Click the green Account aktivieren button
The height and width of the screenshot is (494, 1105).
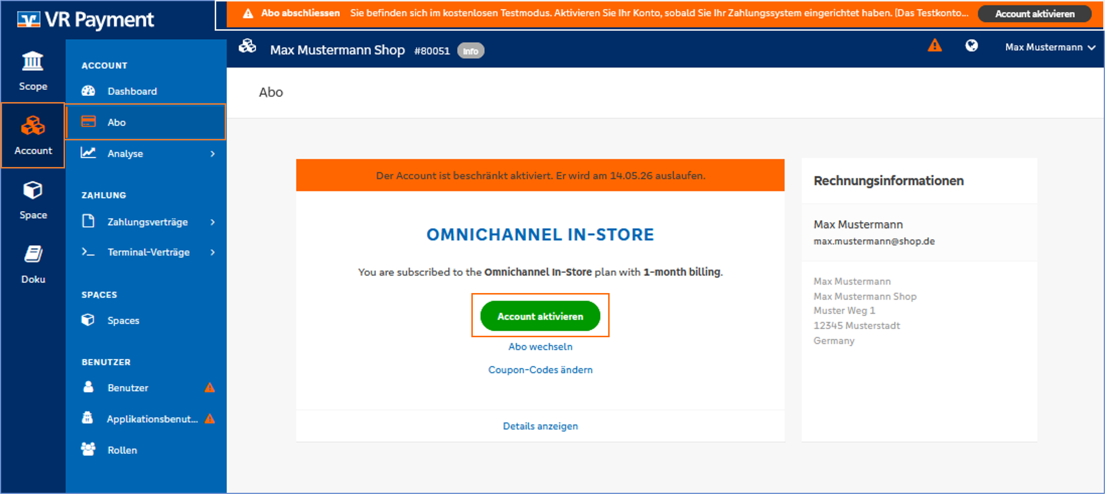540,316
